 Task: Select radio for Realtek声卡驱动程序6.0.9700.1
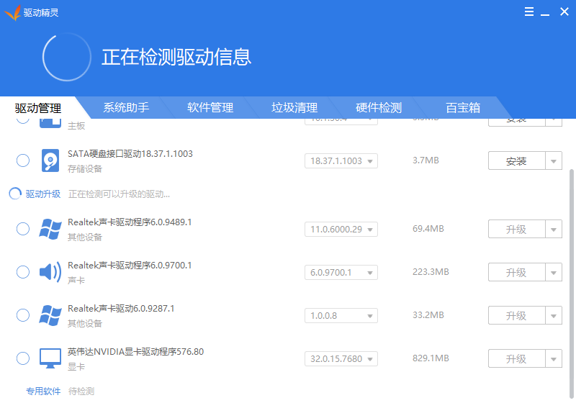[23, 272]
